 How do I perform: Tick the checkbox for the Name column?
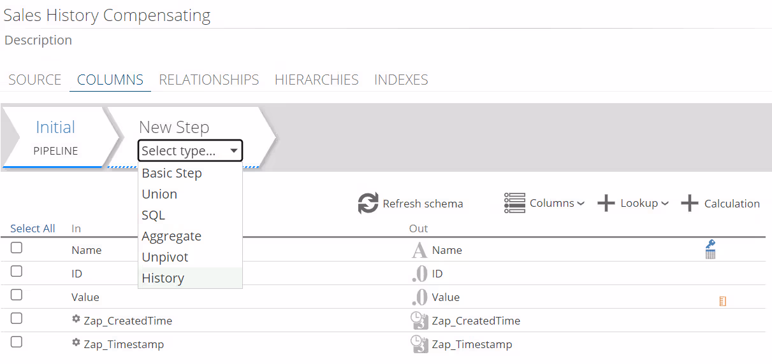[x=17, y=248]
